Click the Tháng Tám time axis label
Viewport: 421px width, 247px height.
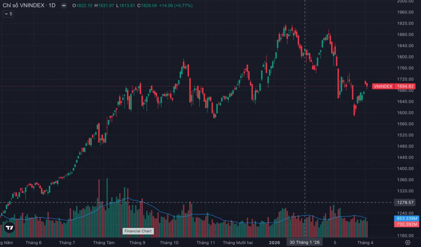104,242
